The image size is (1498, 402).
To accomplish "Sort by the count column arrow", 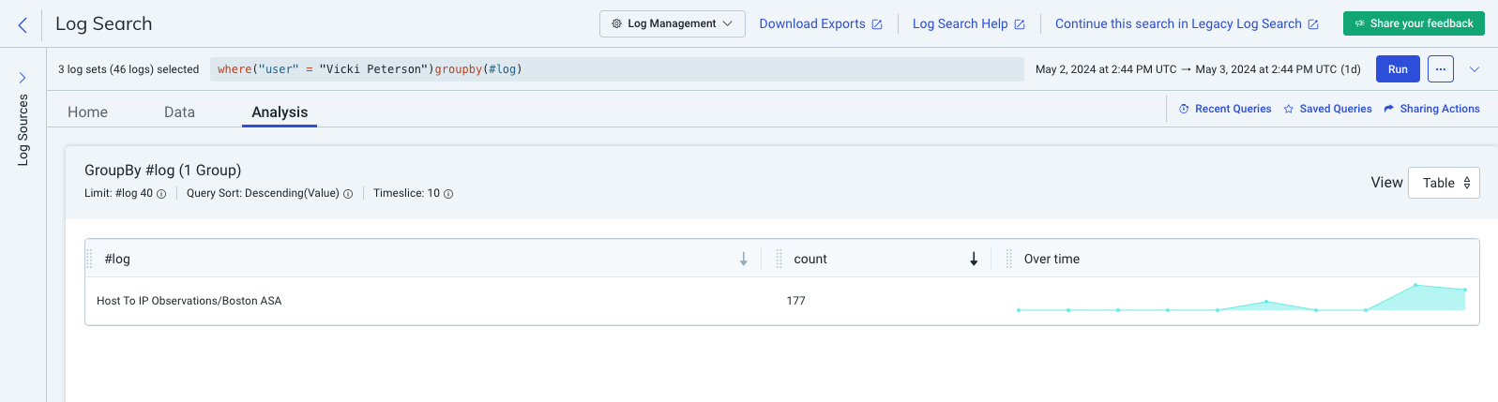I will 974,259.
